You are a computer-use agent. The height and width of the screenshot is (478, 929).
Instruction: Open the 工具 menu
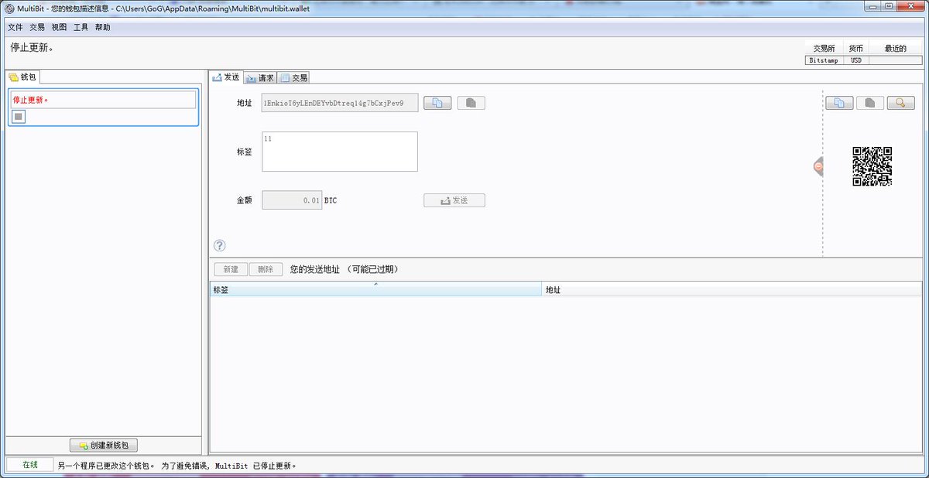coord(81,27)
